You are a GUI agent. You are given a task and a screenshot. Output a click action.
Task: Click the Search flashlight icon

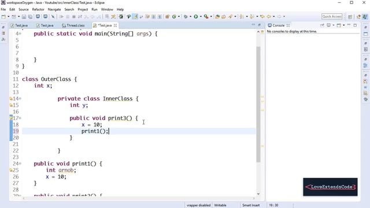[230, 17]
